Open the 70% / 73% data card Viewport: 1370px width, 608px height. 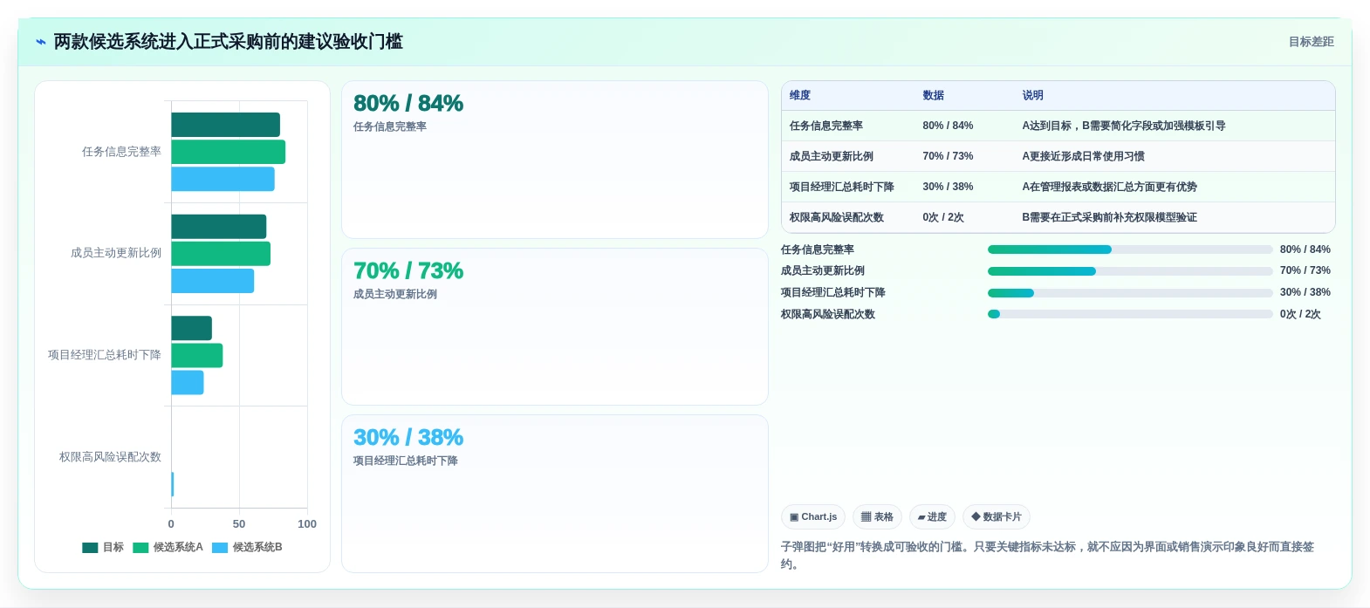pos(555,327)
